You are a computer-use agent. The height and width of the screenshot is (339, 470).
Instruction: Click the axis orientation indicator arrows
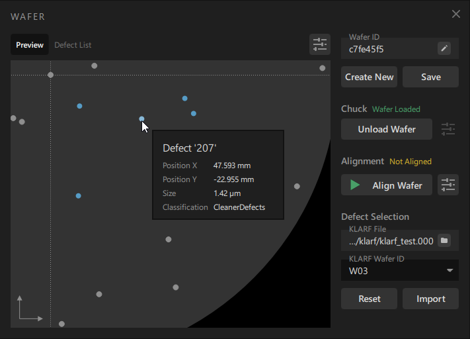(30, 308)
